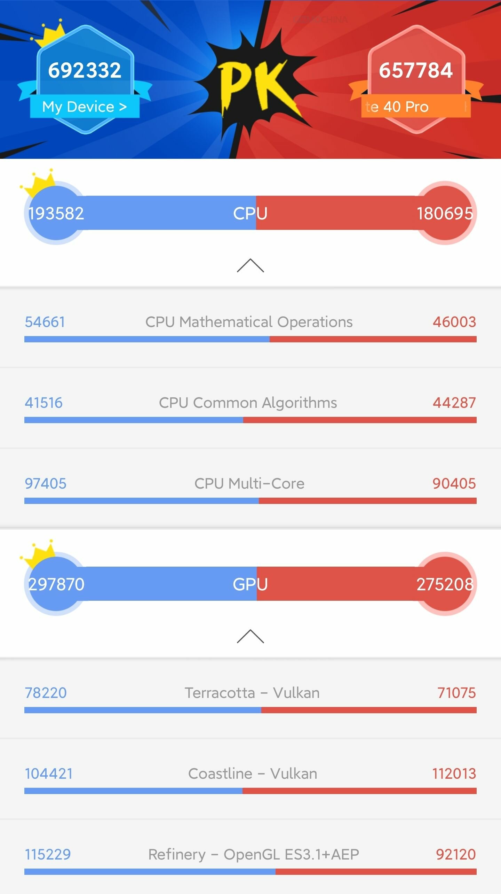Viewport: 501px width, 894px height.
Task: Tap the red CPU score circle 180695
Action: [x=445, y=213]
